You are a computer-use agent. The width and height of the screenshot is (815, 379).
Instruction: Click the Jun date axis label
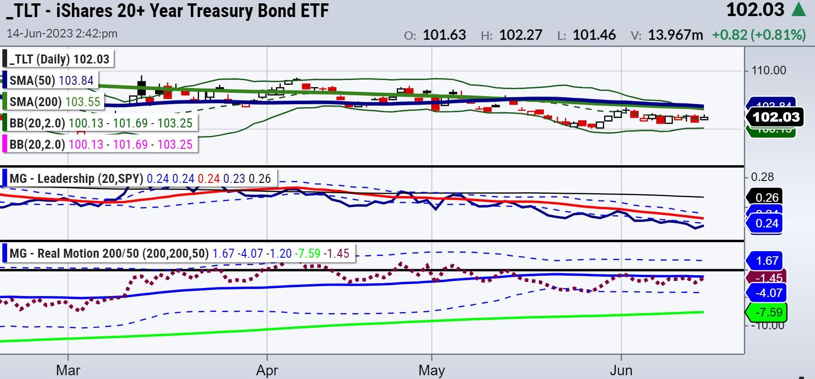pyautogui.click(x=621, y=370)
